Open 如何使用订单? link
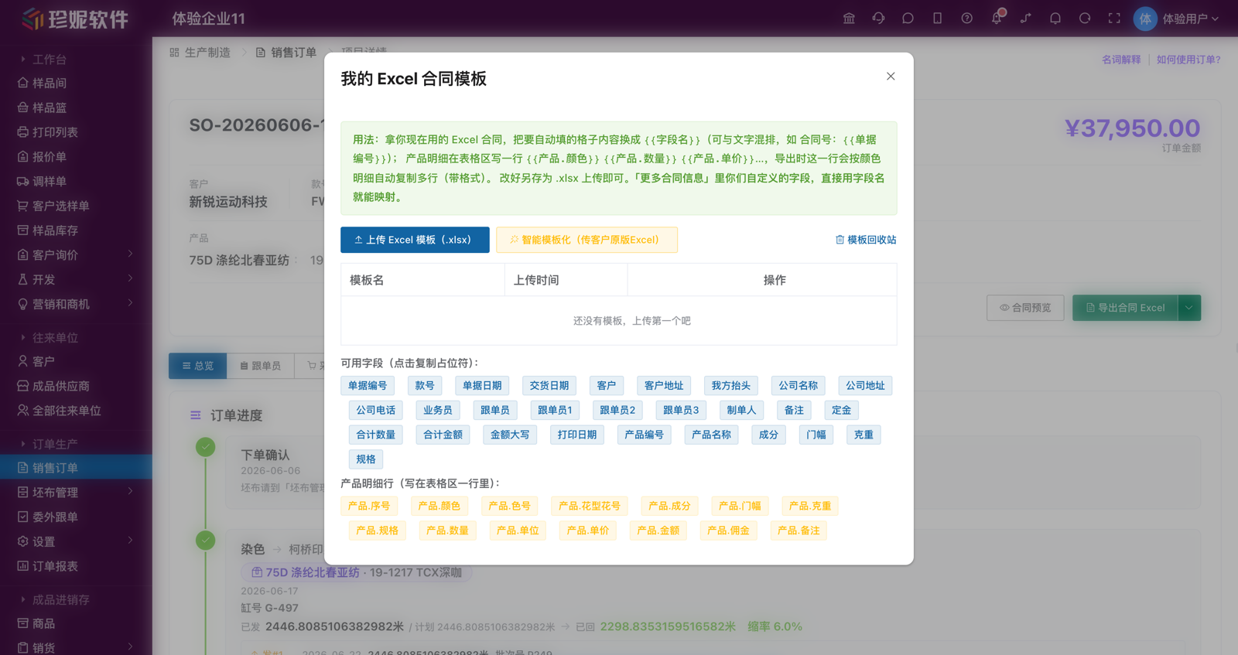The height and width of the screenshot is (655, 1238). pyautogui.click(x=1188, y=60)
